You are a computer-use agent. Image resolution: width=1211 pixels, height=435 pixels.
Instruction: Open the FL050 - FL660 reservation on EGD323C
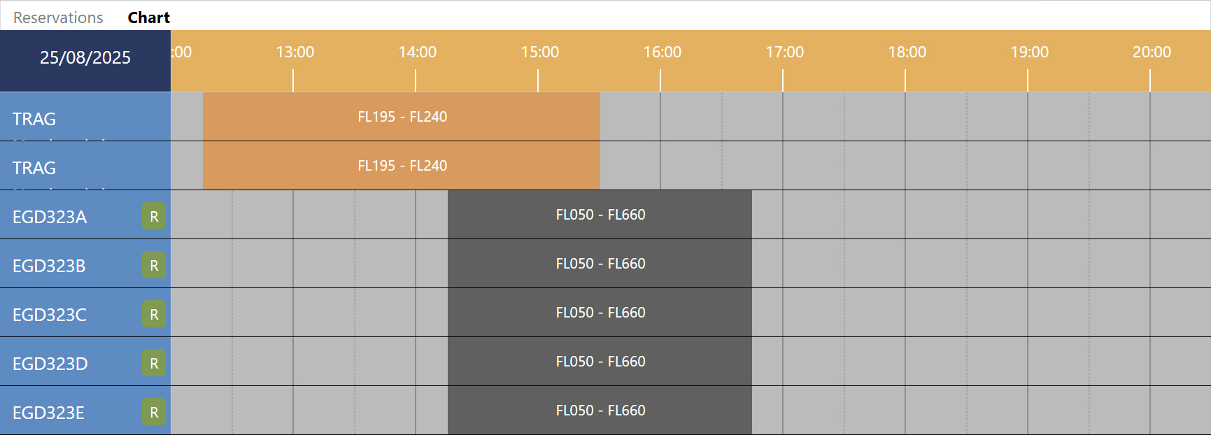coord(600,313)
